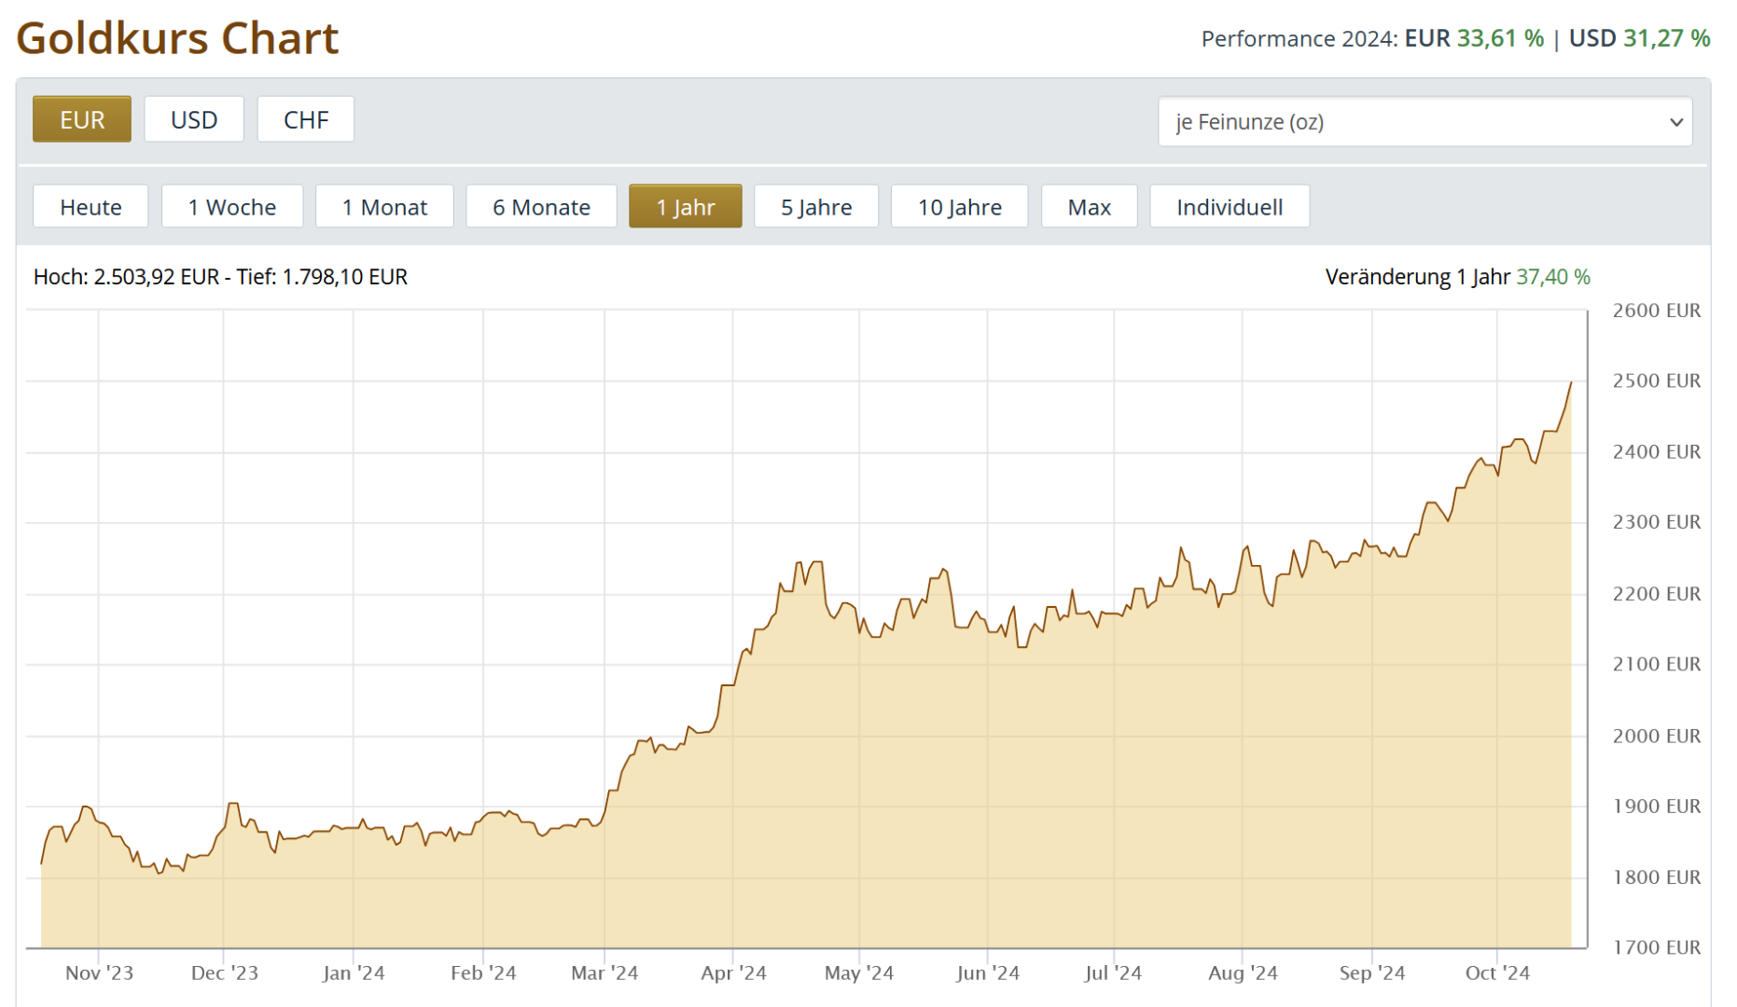Open the Individuell custom range option
Screen dimensions: 1737x1007
(x=1230, y=207)
